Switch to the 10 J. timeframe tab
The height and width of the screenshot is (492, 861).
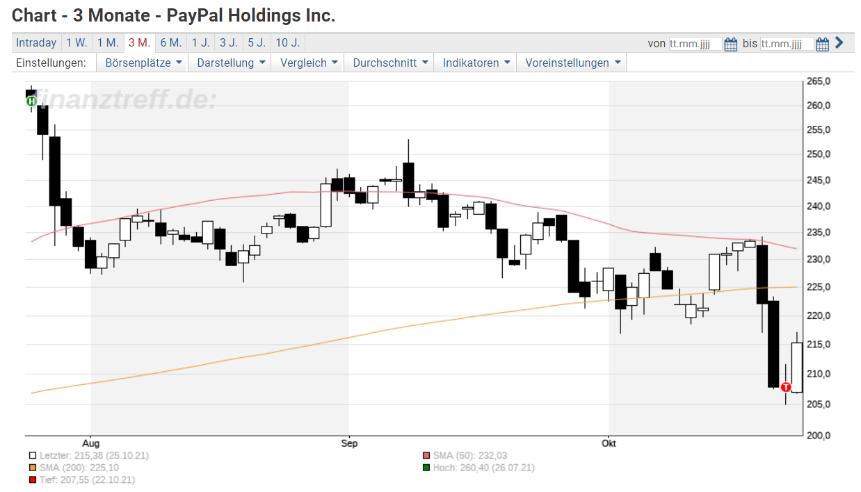click(287, 42)
